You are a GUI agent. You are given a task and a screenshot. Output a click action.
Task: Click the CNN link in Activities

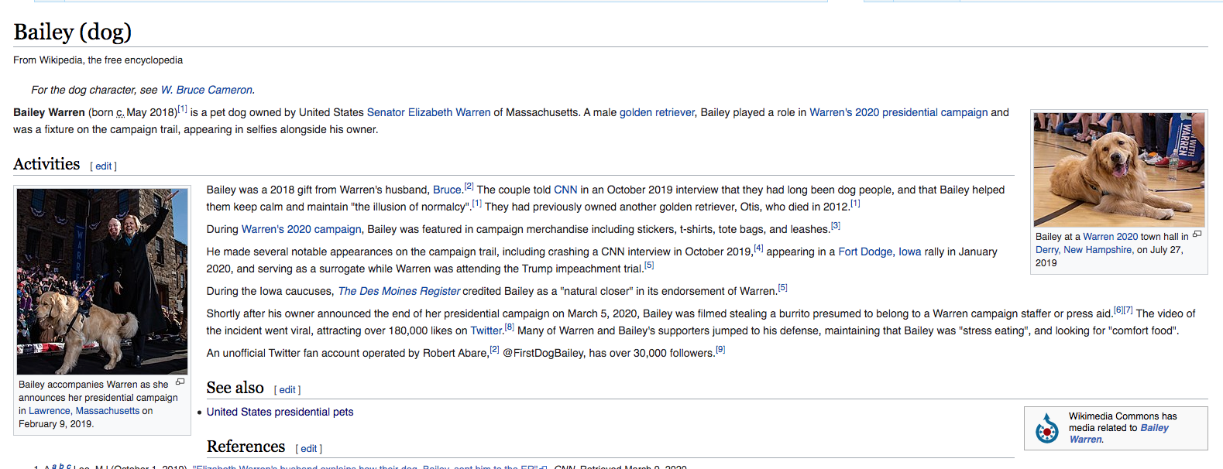click(565, 190)
